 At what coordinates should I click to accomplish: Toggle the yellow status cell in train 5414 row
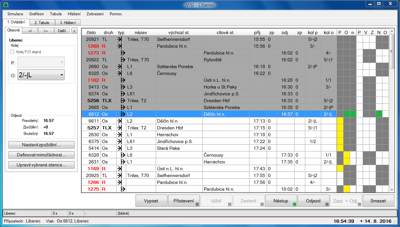(x=340, y=148)
